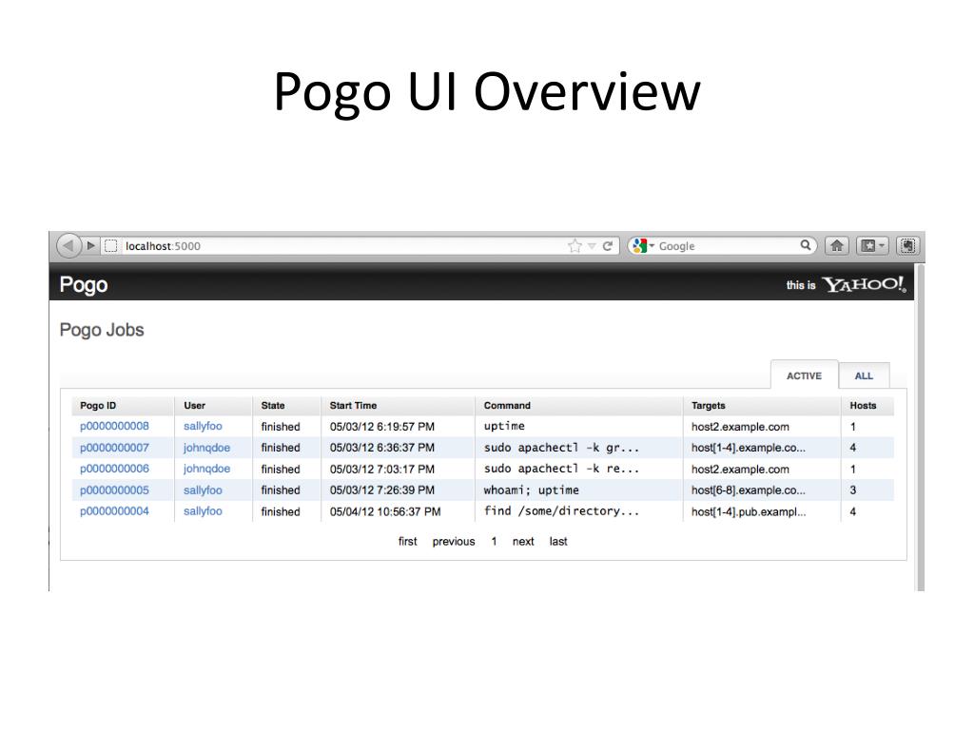This screenshot has width=974, height=730.
Task: Click the Yahoo! logo in the header
Action: (864, 284)
